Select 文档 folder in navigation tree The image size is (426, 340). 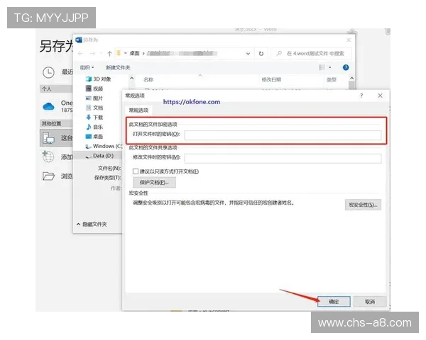coord(94,108)
